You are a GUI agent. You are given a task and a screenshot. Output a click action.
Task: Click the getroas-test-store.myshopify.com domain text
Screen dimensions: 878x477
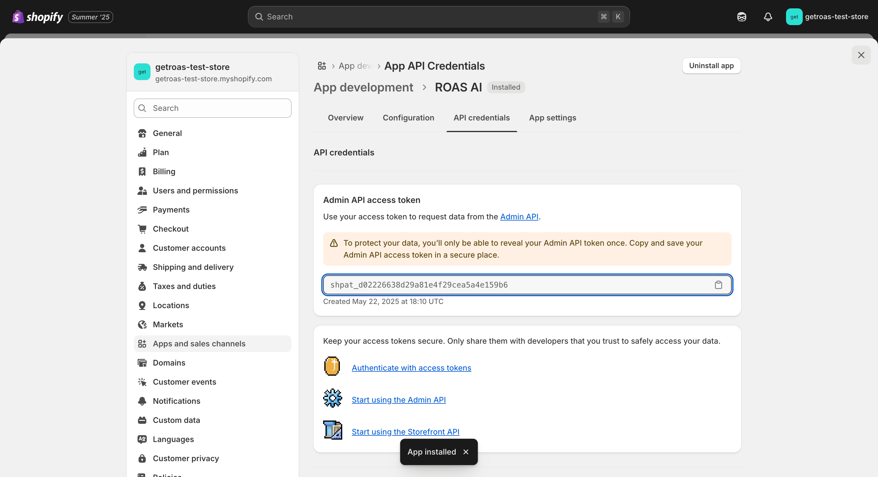[x=213, y=79]
